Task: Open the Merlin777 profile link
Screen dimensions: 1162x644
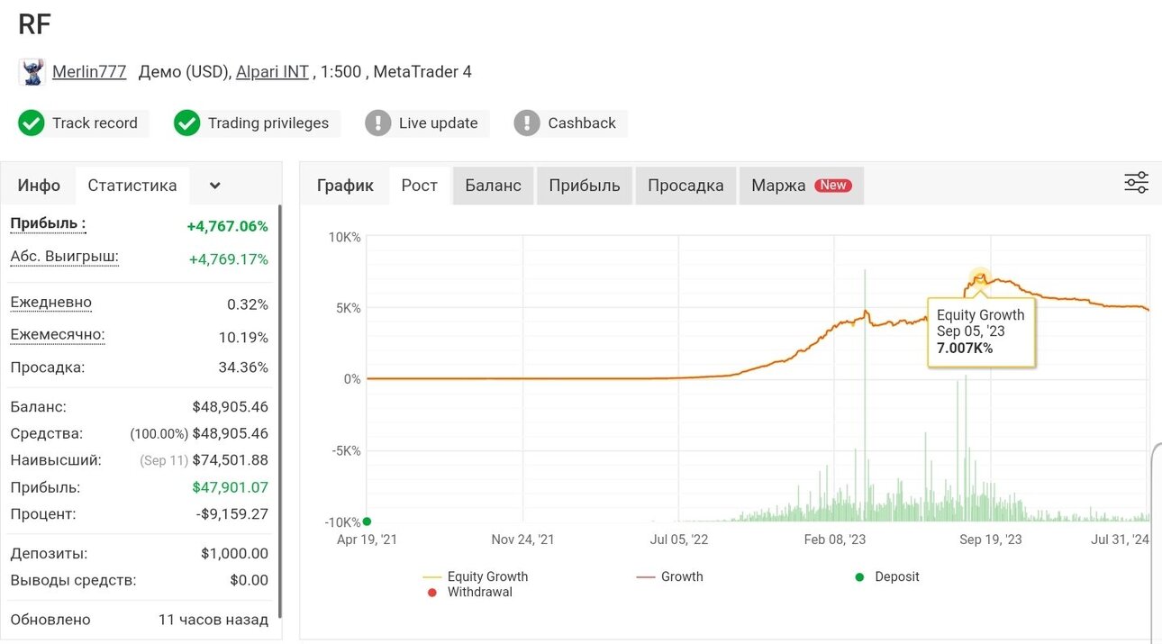Action: click(89, 72)
